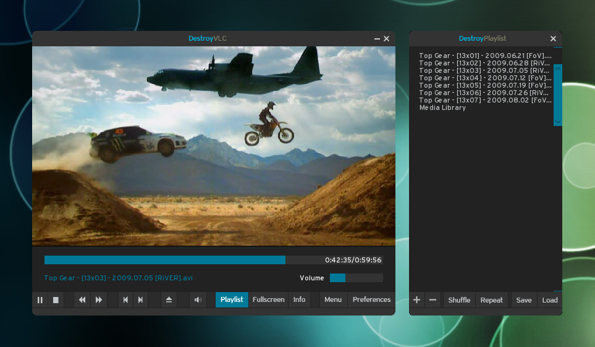595x347 pixels.
Task: Select Top Gear [13x01] 2009.06.21 entry
Action: 486,56
